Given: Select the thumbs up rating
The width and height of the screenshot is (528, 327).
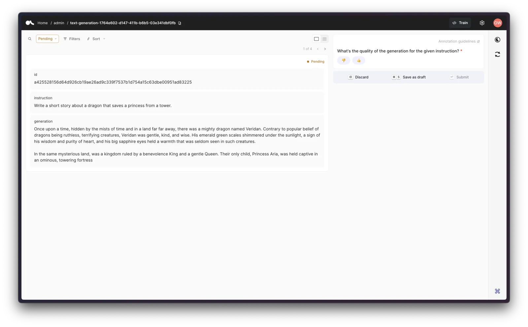Looking at the screenshot, I should coord(359,60).
